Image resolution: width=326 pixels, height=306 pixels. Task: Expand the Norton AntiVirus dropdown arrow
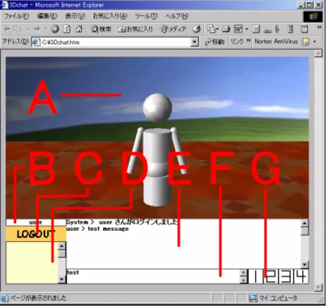(x=315, y=42)
